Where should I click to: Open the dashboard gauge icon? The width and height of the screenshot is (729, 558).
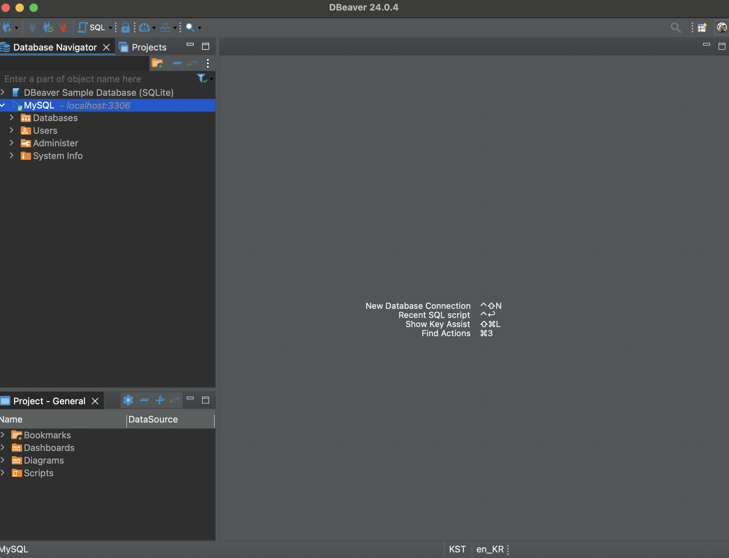point(144,27)
